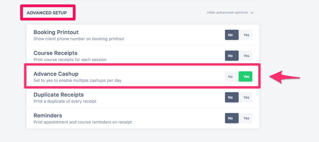
Task: Click the Duplicate Receipts setting title
Action: tap(58, 95)
